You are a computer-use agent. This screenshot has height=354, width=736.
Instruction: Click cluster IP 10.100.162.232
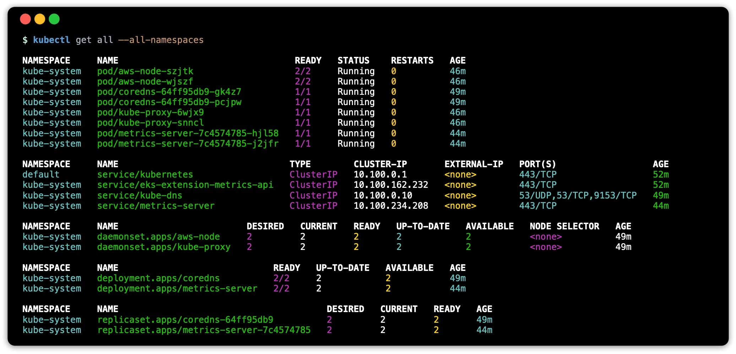pyautogui.click(x=391, y=185)
